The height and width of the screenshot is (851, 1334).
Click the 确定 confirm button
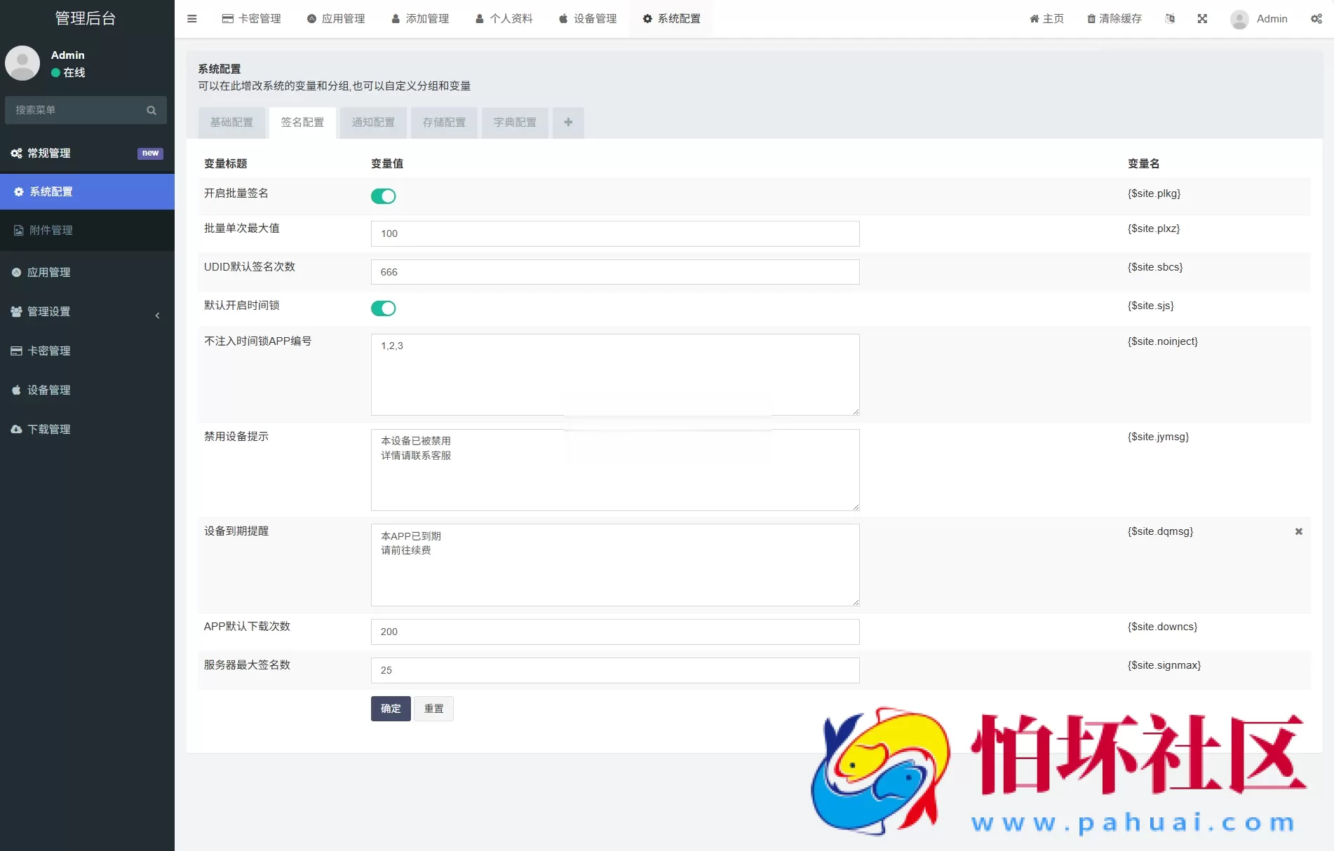pos(391,709)
